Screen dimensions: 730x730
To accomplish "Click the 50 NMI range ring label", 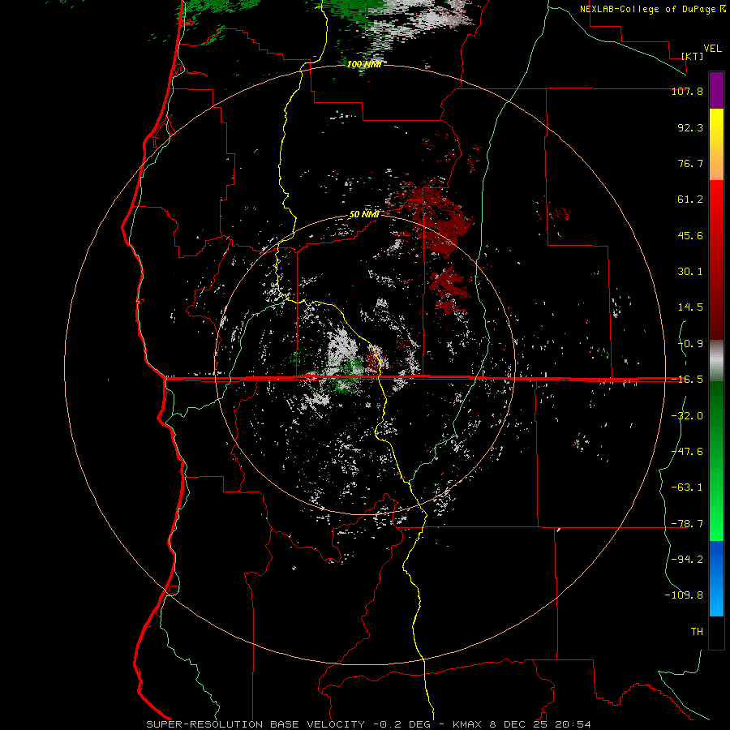I will point(364,214).
